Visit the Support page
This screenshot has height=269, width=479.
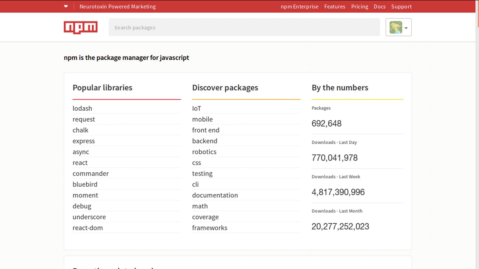401,6
